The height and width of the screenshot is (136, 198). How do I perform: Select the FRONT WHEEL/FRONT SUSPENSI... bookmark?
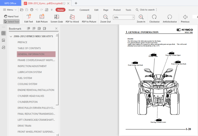(x=36, y=132)
